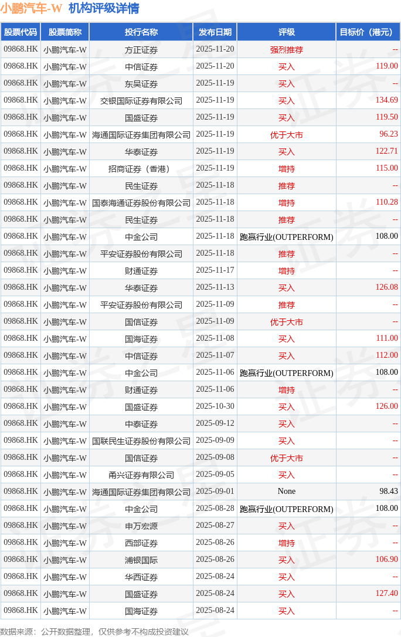Click 买入 rating in 东吴证券 row

tap(287, 84)
